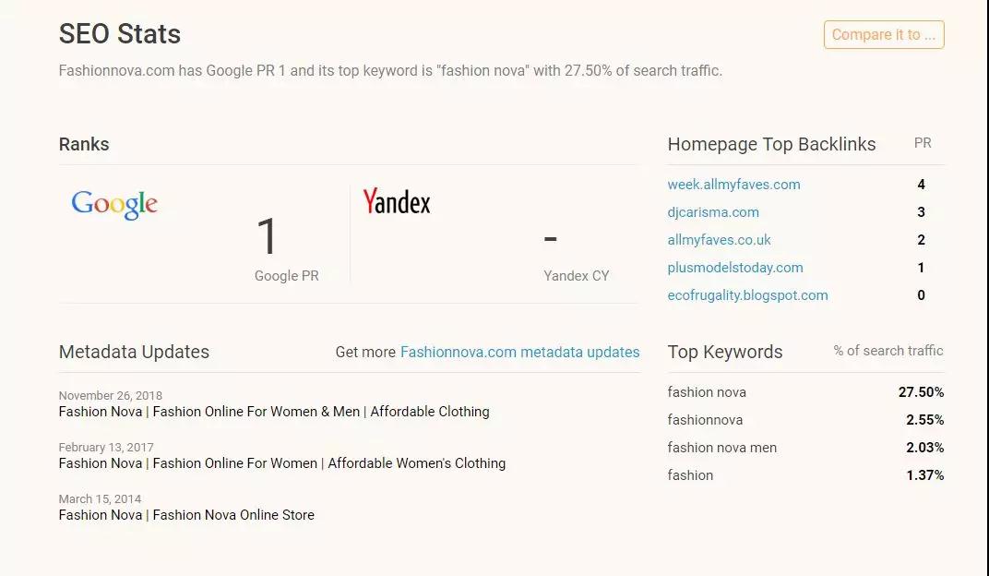Visit the allmyfaves.co.uk backlink

[719, 240]
